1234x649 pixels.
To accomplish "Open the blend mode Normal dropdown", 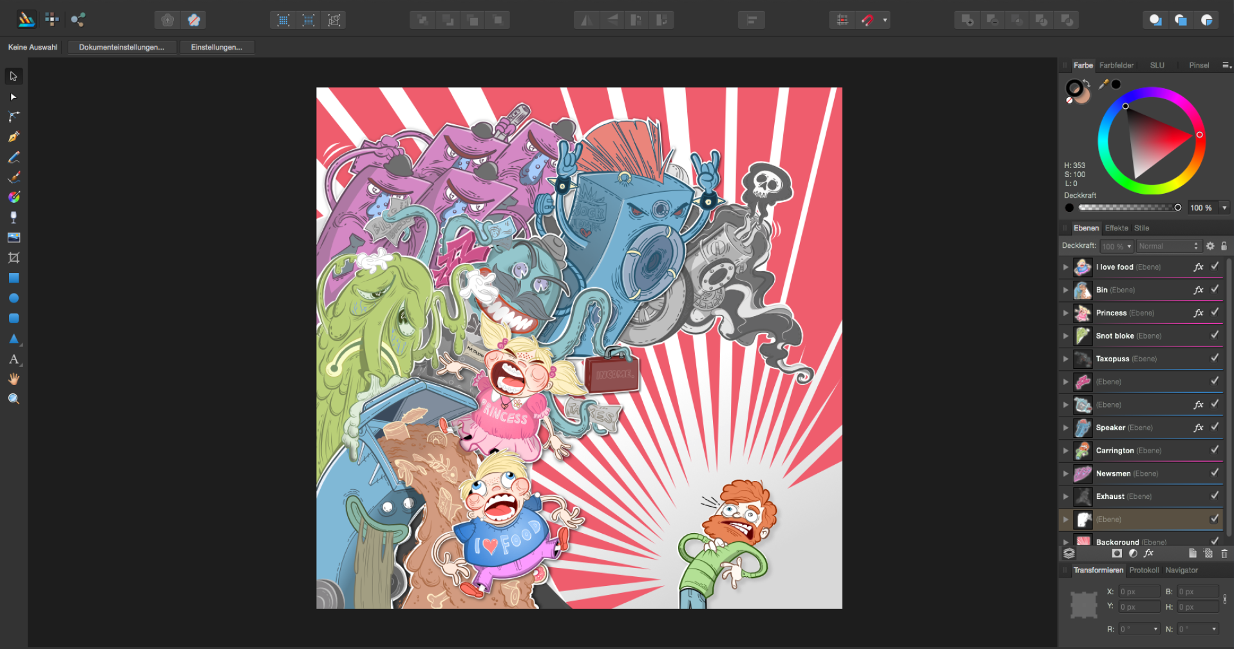I will click(x=1168, y=246).
